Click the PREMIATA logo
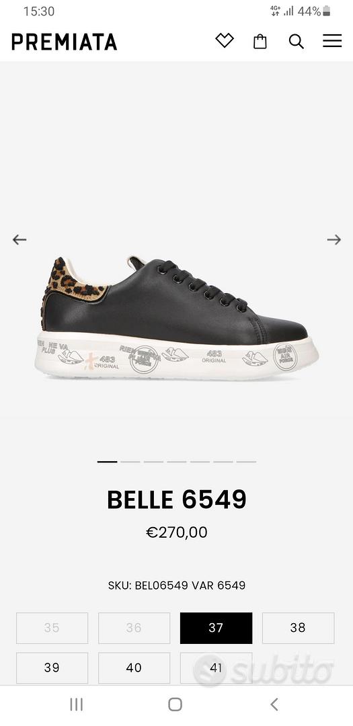Image resolution: width=353 pixels, height=726 pixels. (x=64, y=42)
